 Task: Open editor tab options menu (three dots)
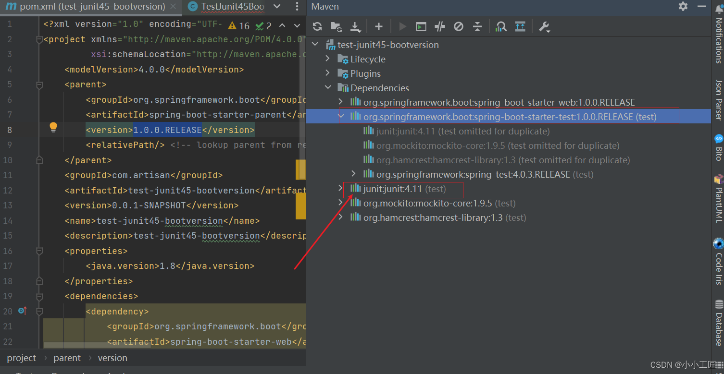coord(296,7)
